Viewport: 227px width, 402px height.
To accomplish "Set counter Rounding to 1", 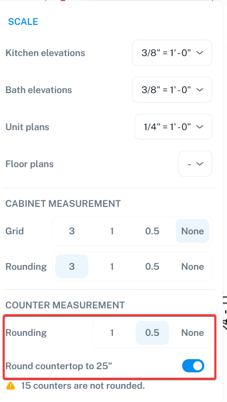I will point(112,333).
